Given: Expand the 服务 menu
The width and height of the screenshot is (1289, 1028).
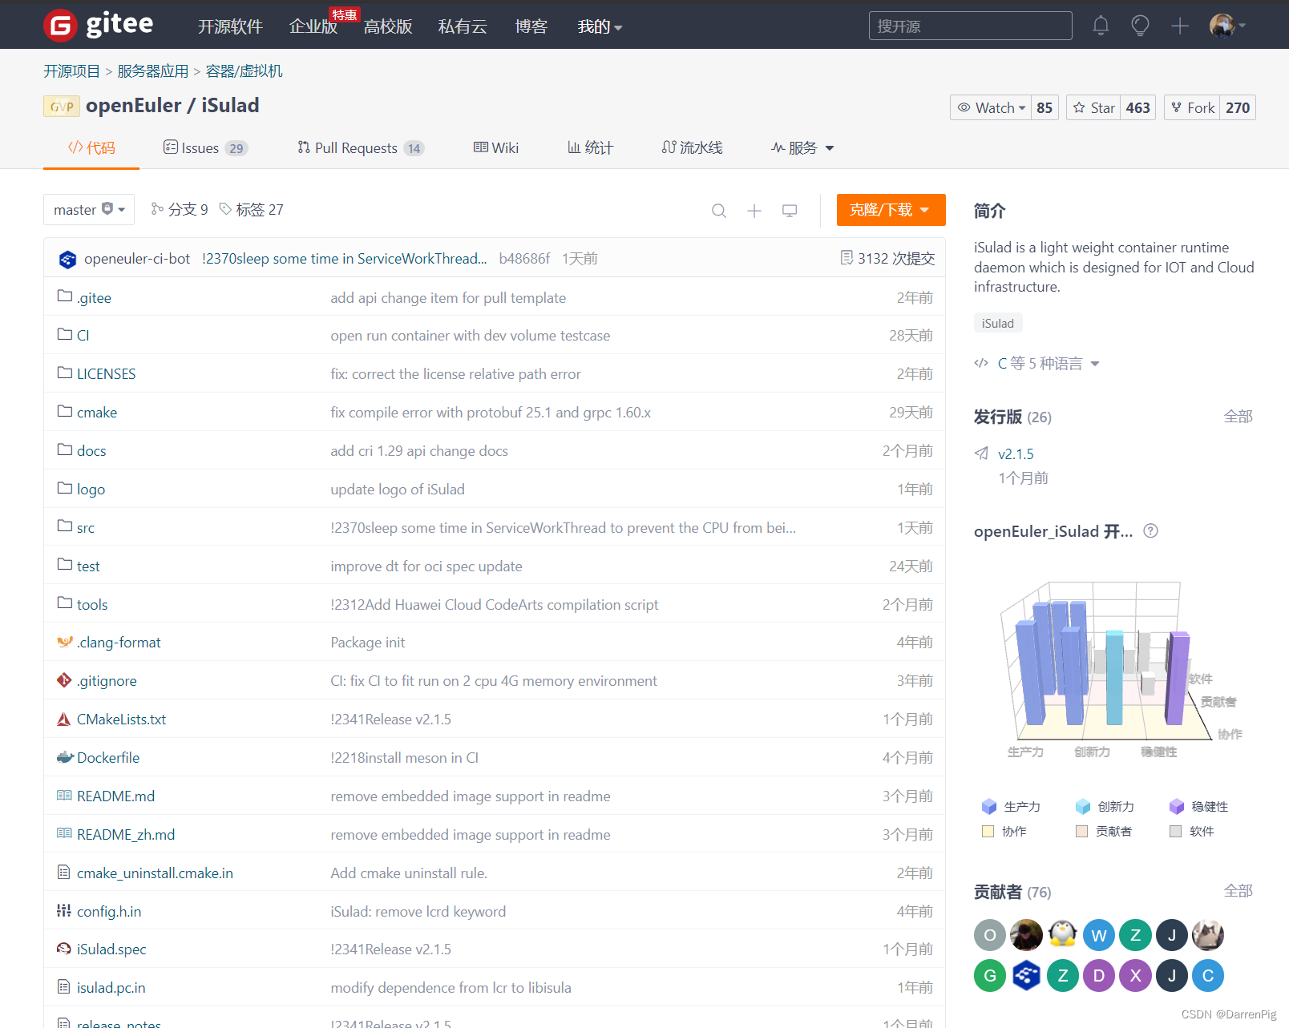Looking at the screenshot, I should [802, 147].
